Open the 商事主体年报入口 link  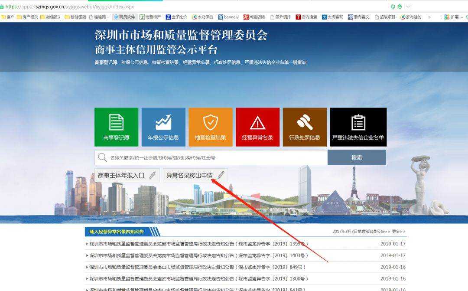tap(127, 175)
